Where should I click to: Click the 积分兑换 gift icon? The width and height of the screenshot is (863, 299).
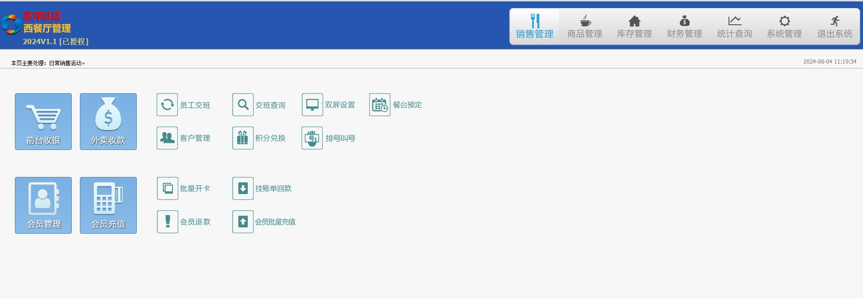coord(243,138)
